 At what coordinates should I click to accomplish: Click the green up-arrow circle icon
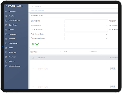point(37,43)
